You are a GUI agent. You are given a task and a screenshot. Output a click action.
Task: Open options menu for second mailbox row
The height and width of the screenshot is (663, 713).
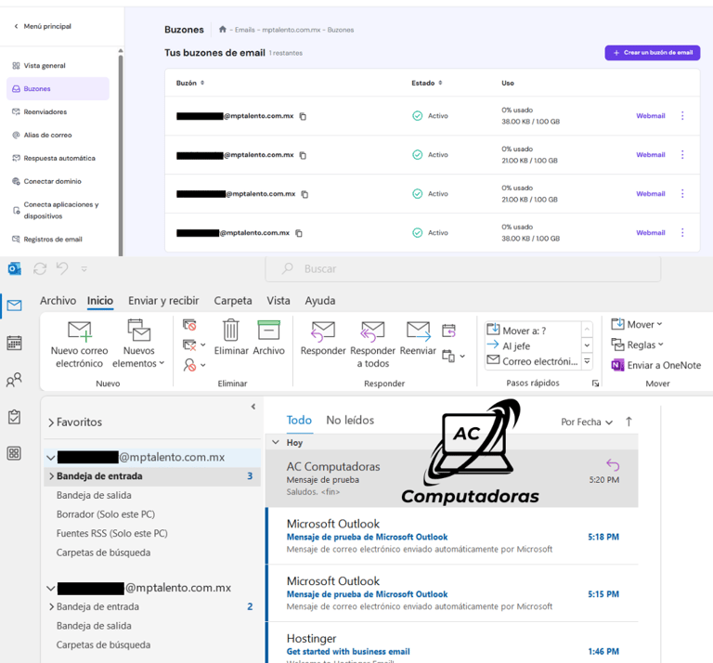point(682,155)
